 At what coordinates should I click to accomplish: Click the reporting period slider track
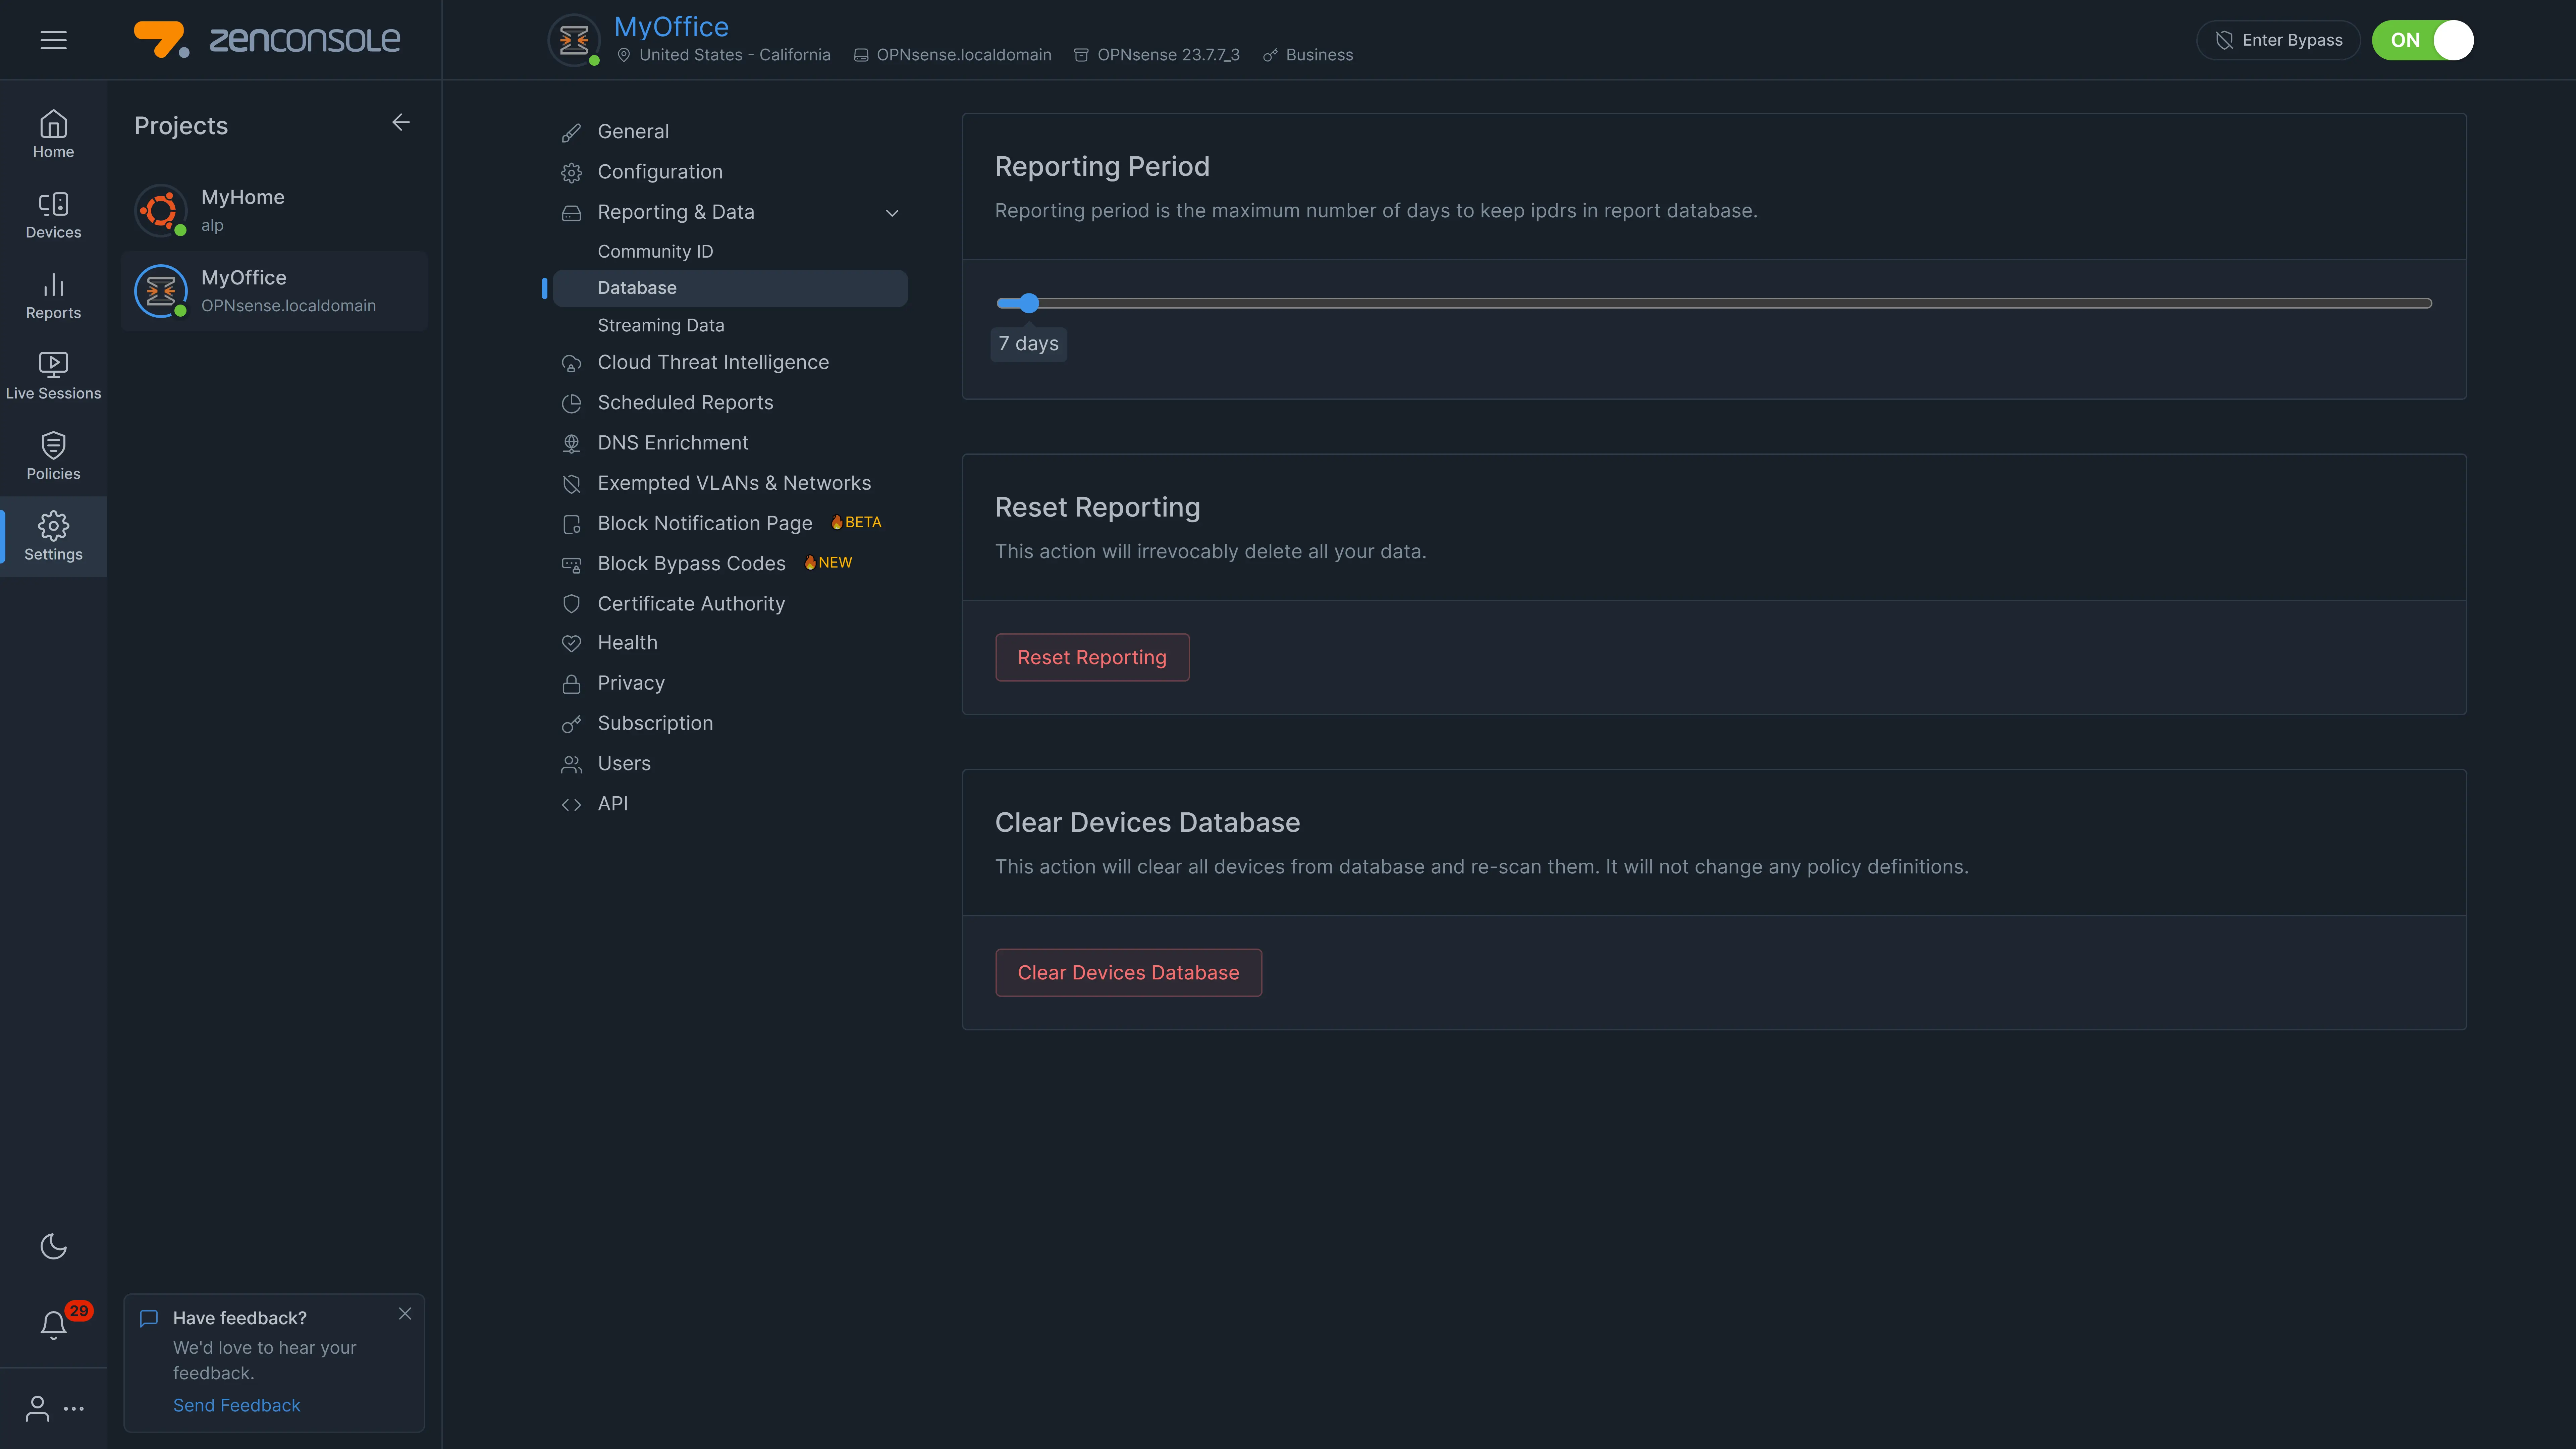1714,303
